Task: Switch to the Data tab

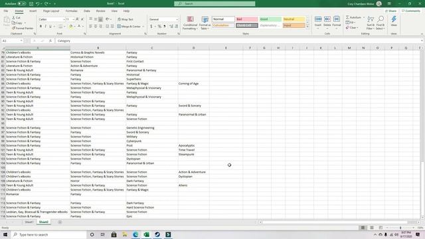Action: pyautogui.click(x=87, y=11)
